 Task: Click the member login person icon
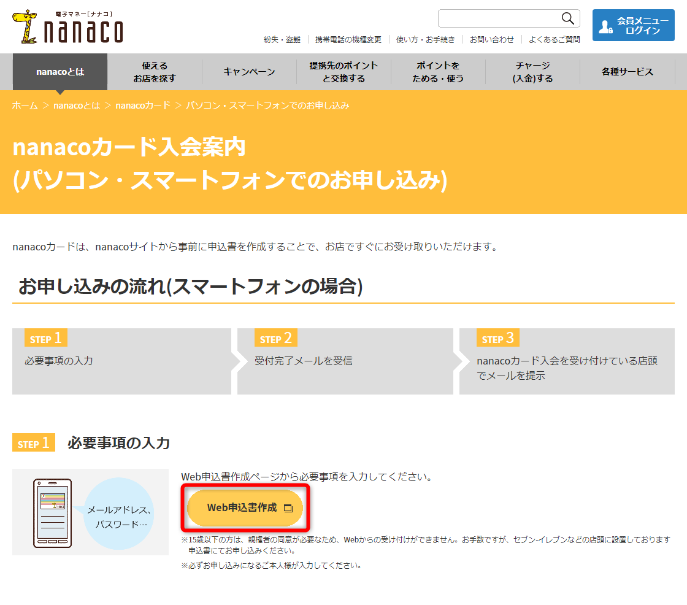tap(605, 27)
